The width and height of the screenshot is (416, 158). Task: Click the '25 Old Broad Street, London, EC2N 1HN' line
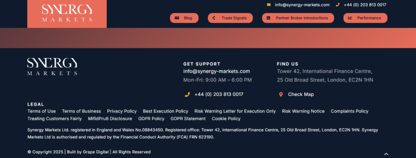tap(325, 80)
